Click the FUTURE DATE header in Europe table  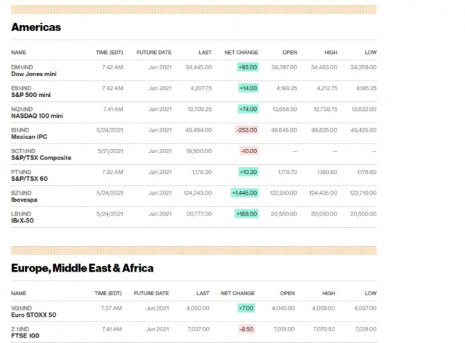click(151, 293)
